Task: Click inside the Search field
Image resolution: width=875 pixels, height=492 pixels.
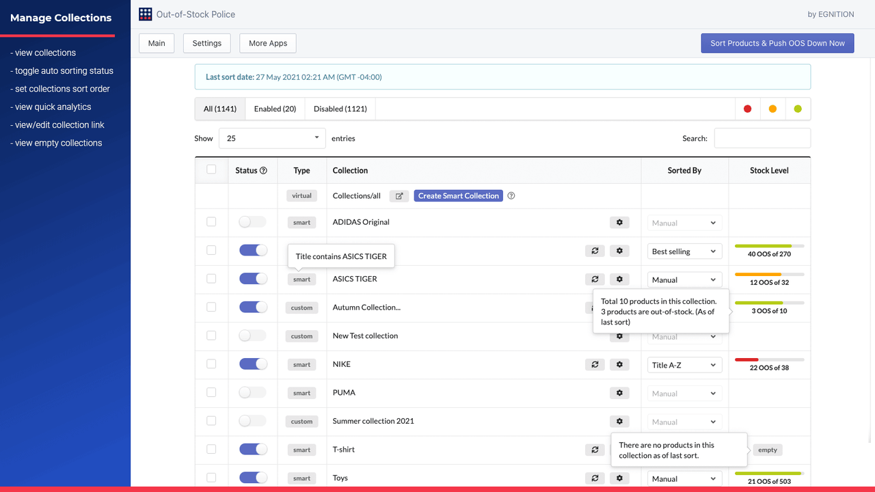Action: tap(762, 138)
